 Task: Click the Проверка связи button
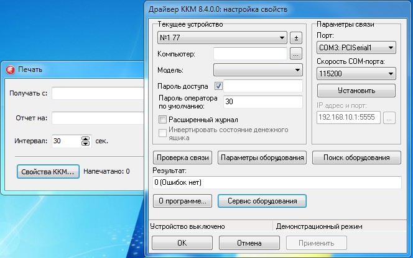(x=182, y=158)
